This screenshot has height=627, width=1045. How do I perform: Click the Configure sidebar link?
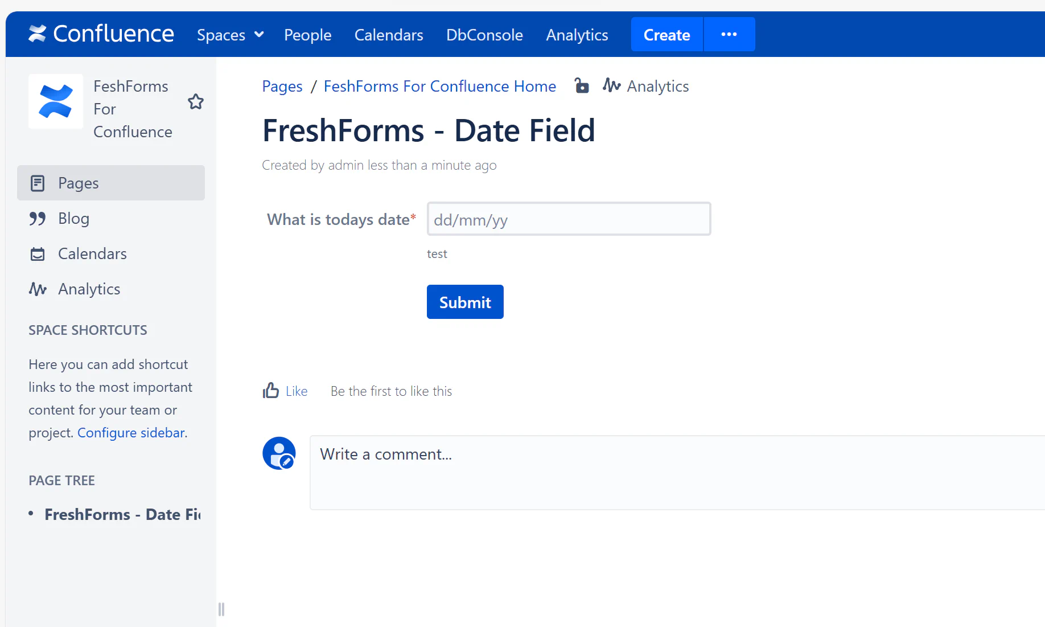tap(131, 433)
